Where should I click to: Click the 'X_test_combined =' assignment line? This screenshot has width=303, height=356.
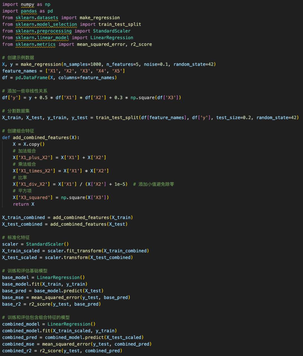[65, 225]
